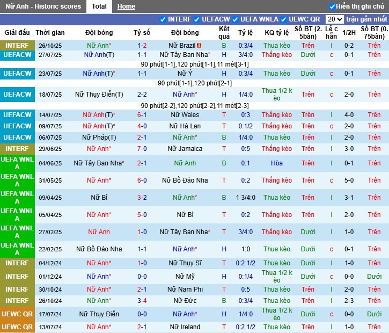Switch to the Home tab

(126, 6)
